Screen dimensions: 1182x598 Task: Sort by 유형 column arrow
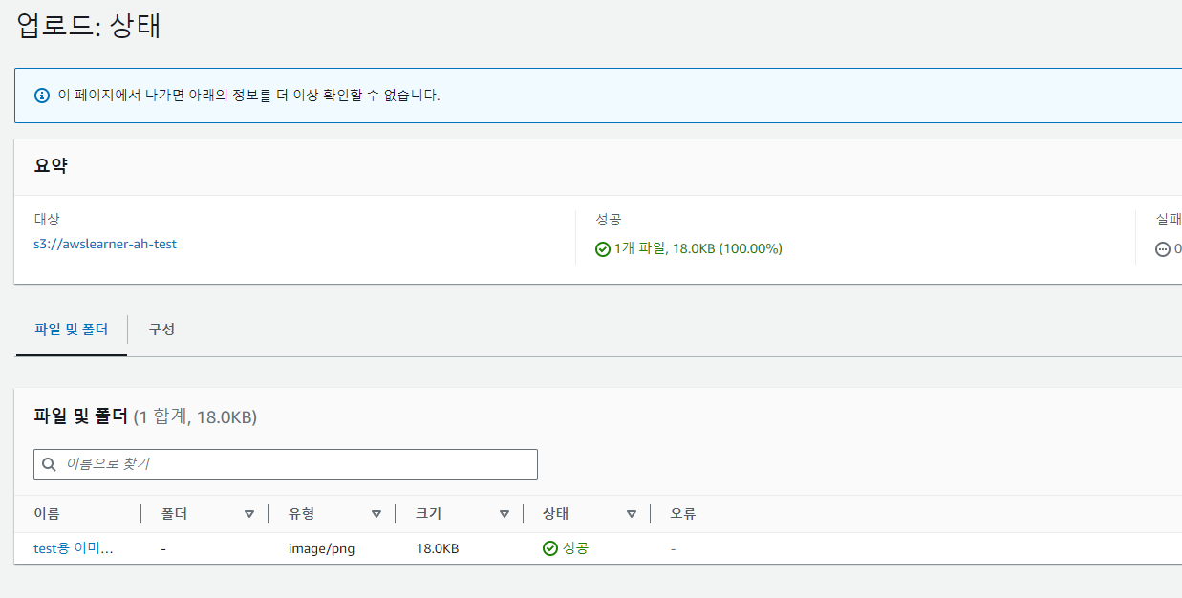click(x=376, y=514)
